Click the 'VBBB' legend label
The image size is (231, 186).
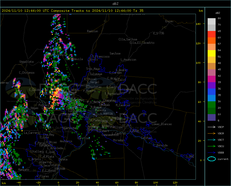pyautogui.click(x=221, y=153)
